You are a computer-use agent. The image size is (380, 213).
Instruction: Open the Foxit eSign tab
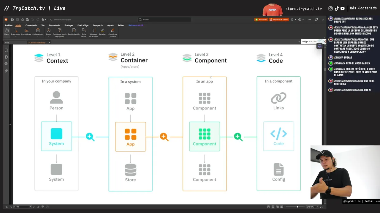(x=83, y=25)
